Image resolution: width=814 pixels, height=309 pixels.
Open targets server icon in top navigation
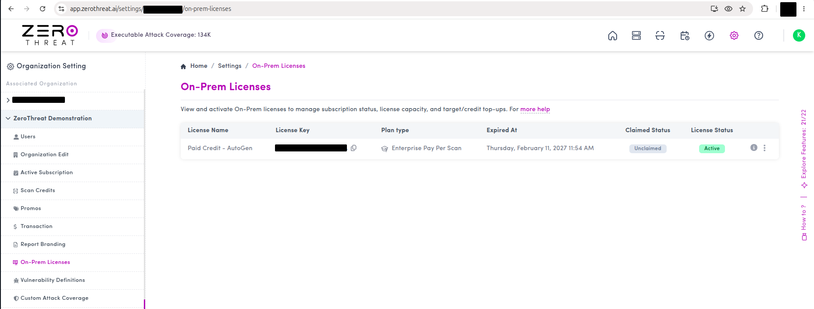point(636,35)
